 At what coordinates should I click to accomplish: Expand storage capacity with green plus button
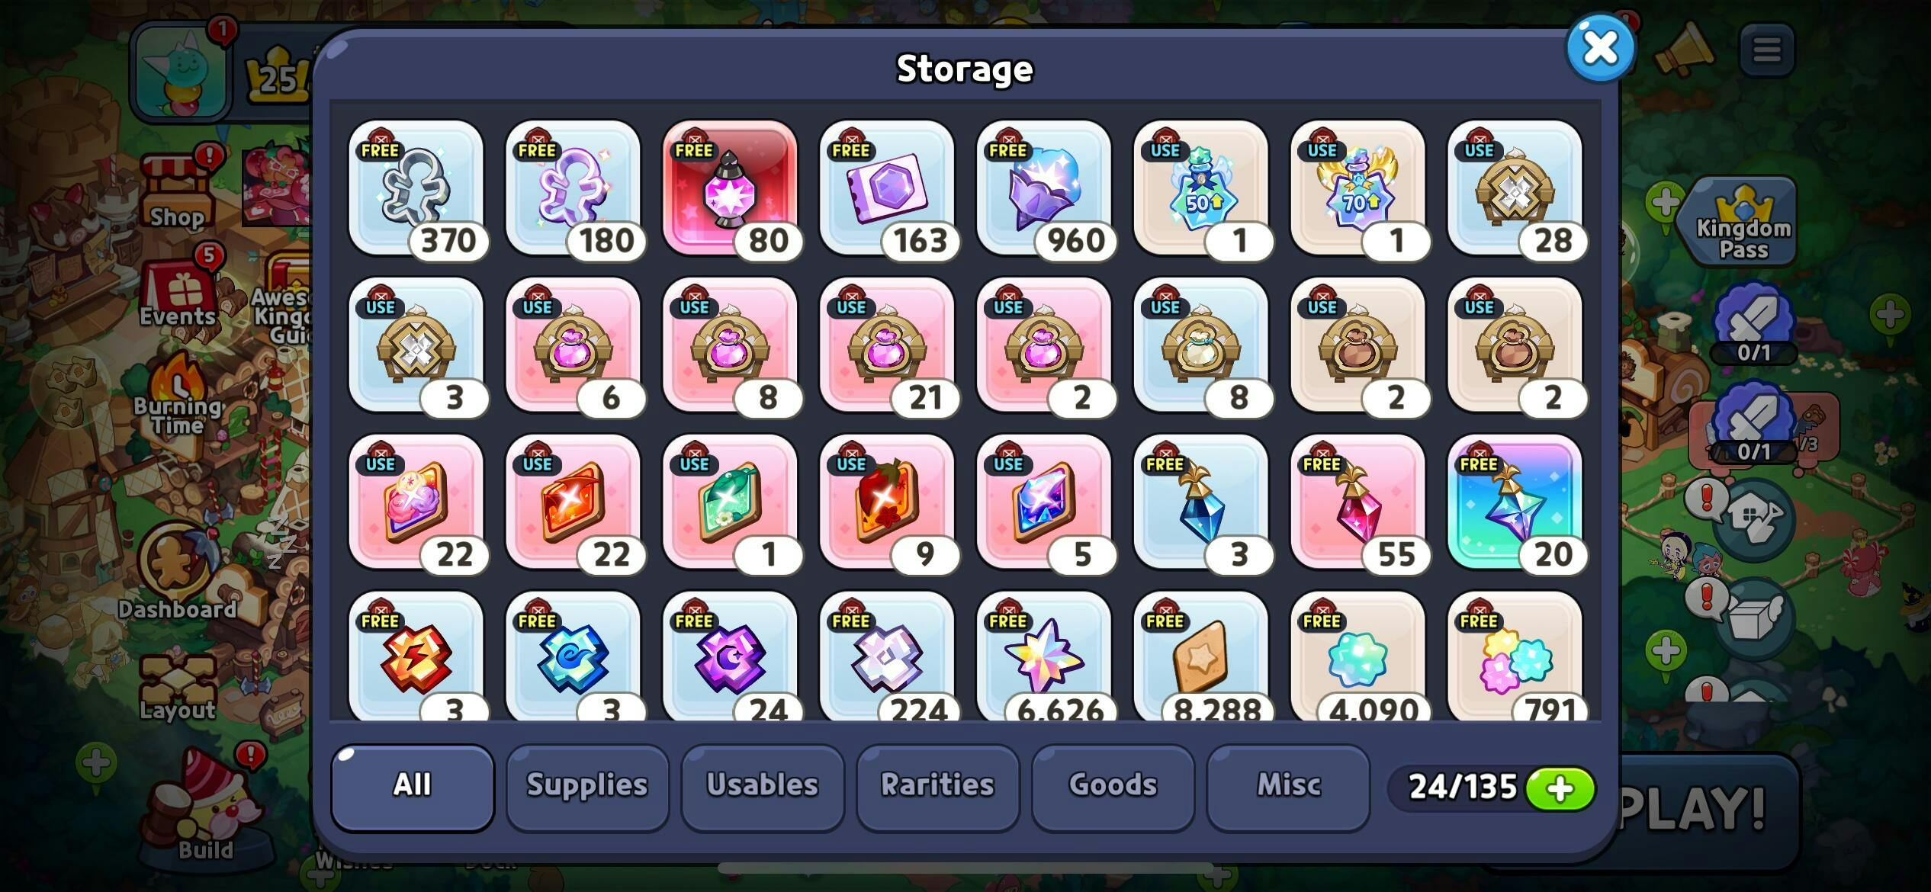coord(1560,788)
